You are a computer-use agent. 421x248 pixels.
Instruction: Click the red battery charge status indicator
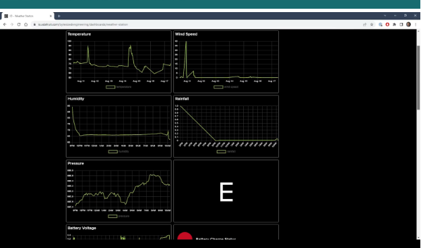[x=185, y=236]
